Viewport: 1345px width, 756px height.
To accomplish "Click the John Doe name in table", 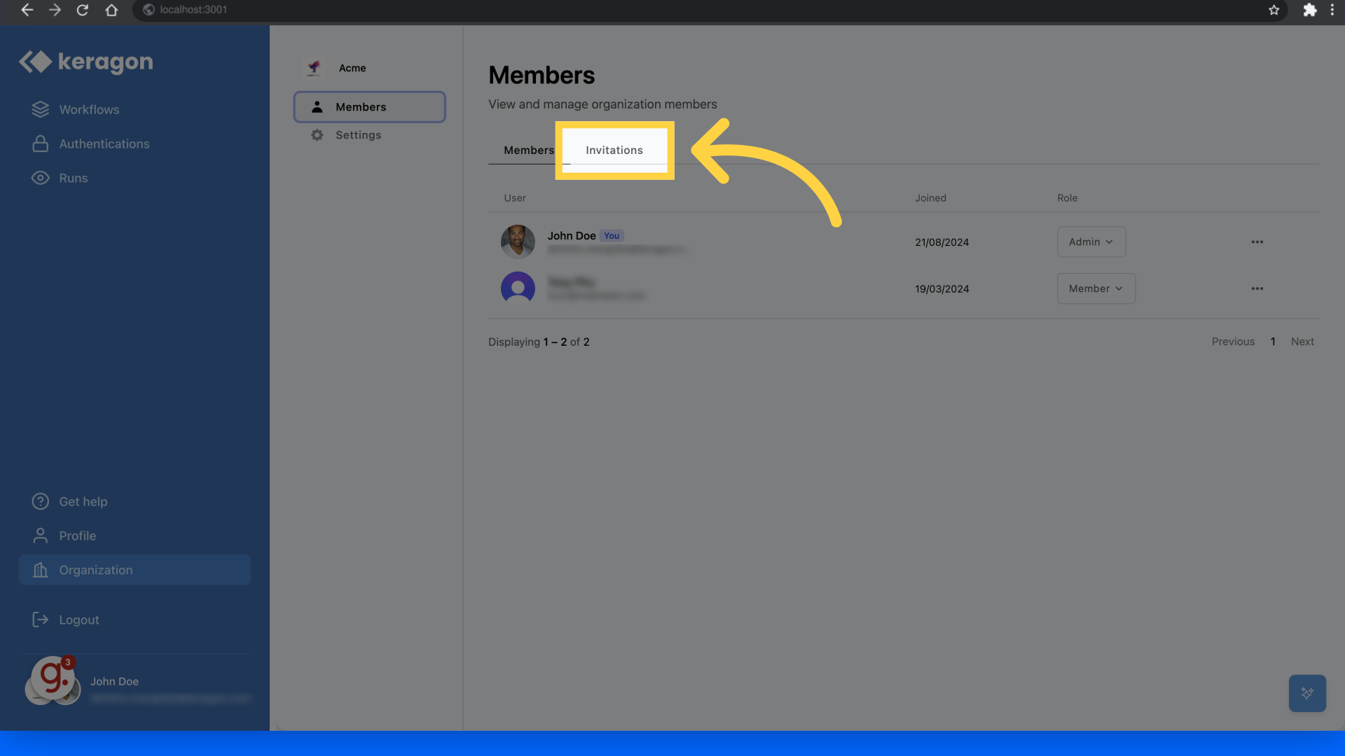I will point(572,237).
